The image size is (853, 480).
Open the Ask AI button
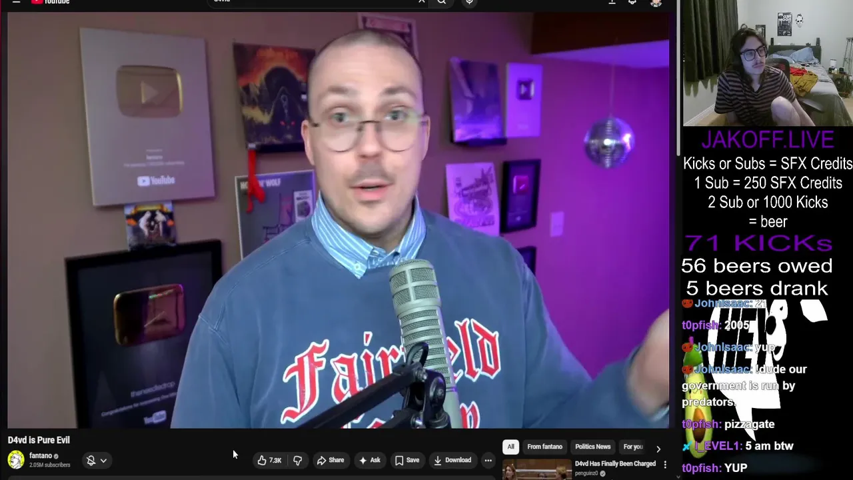369,460
